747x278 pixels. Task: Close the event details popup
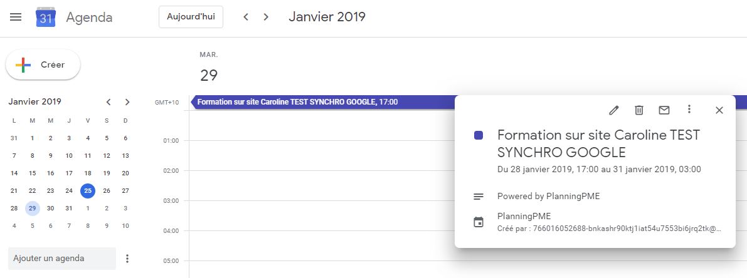pyautogui.click(x=719, y=110)
